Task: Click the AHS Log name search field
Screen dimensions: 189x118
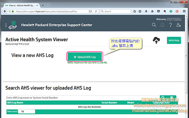Action: point(83,98)
